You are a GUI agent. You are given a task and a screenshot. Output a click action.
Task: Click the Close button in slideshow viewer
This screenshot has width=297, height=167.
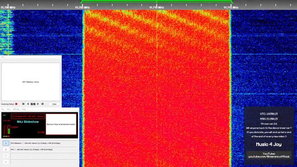tap(54, 104)
